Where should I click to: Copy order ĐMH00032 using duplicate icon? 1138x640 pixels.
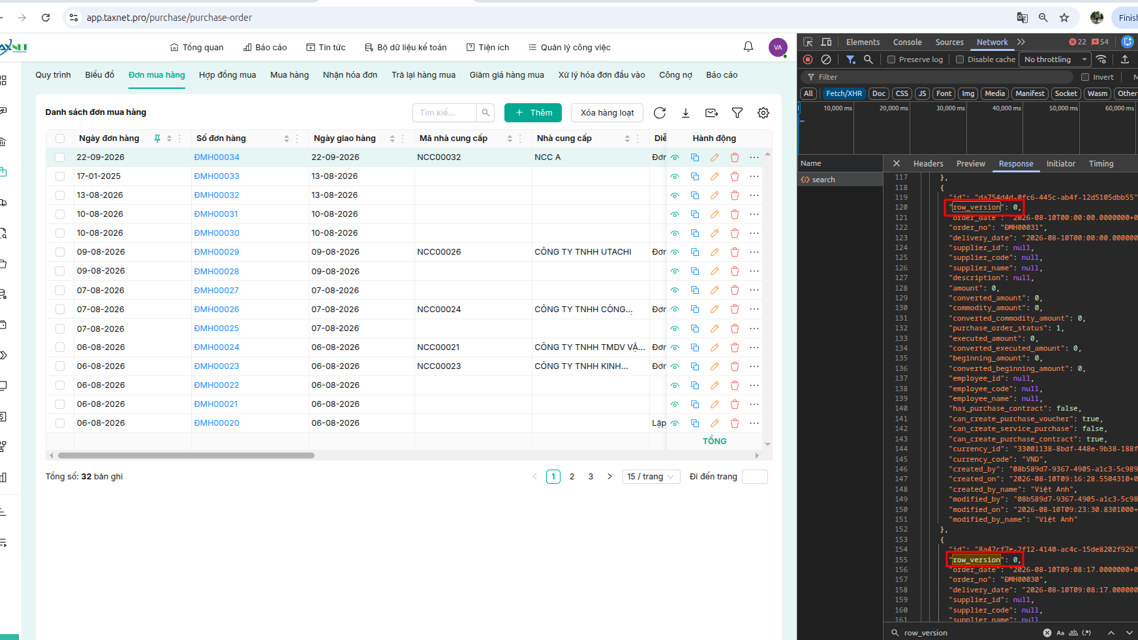click(x=695, y=195)
